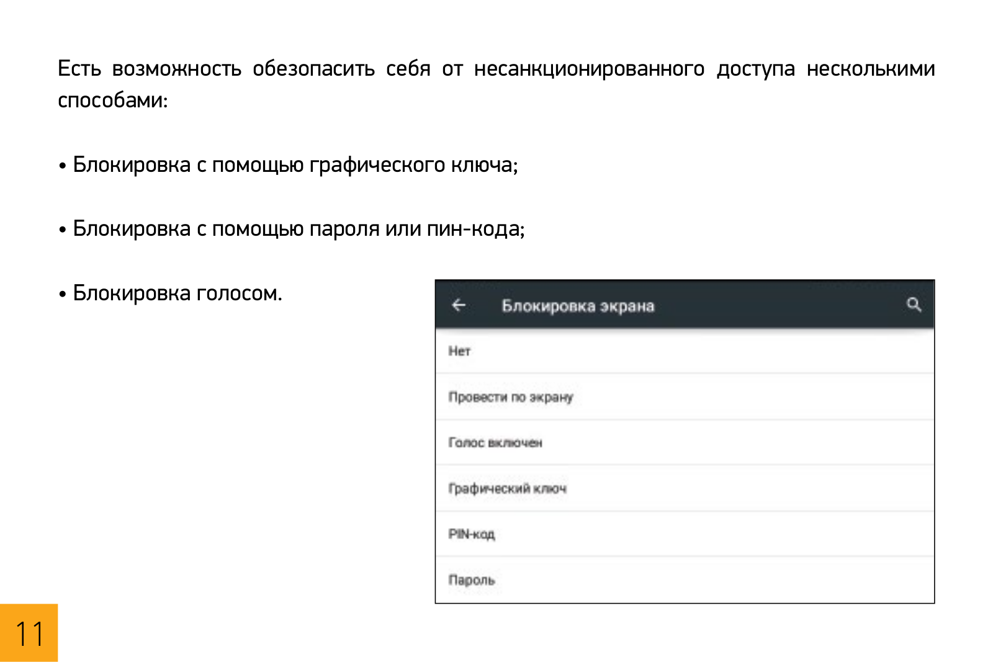Click bullet text about графического ключа

295,165
